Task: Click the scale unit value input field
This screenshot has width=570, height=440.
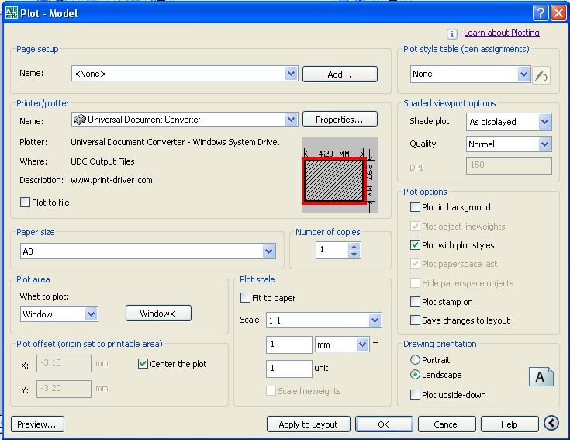Action: (289, 369)
